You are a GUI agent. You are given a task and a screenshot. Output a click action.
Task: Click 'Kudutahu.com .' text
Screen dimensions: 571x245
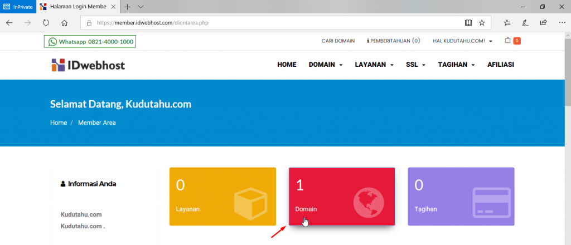83,227
